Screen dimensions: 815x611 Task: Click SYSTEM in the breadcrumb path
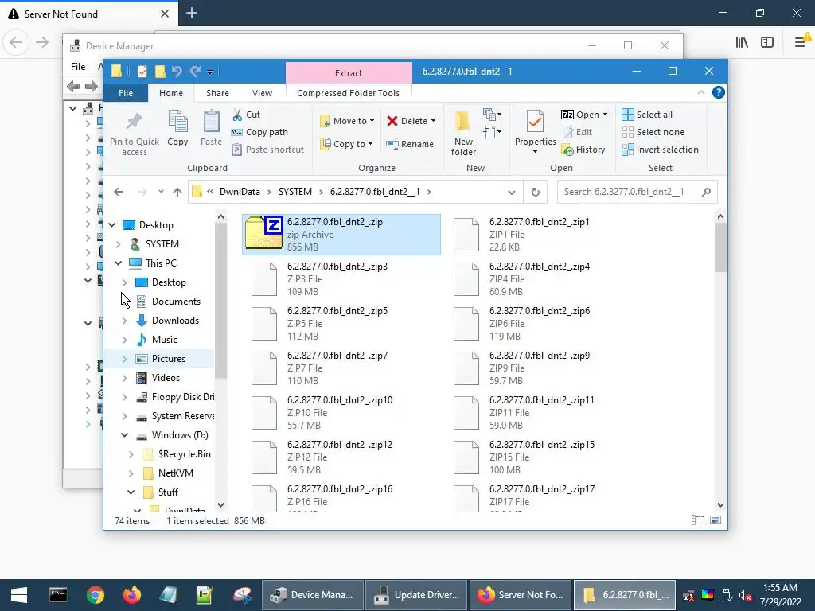click(x=295, y=192)
